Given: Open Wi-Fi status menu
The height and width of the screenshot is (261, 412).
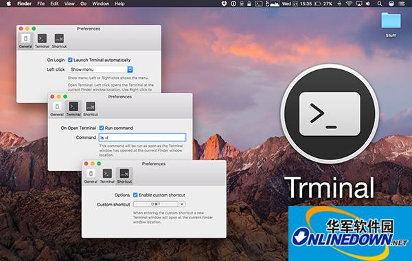Looking at the screenshot, I should click(x=349, y=3).
